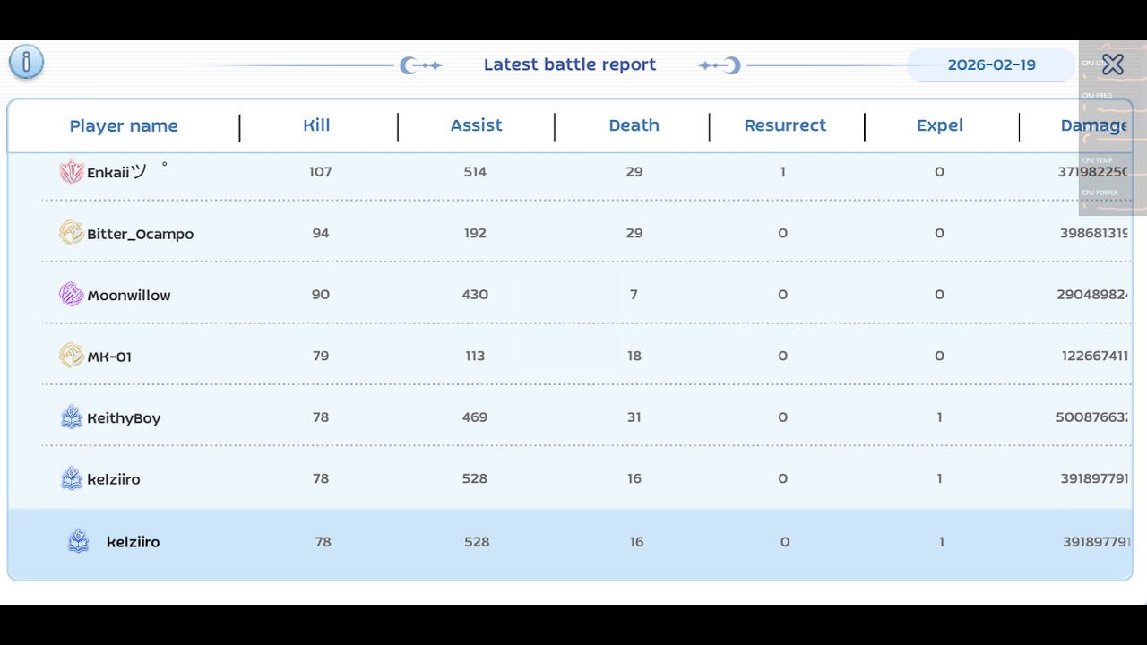Click the purple emblem beside Moonwillow
Screen dimensions: 1147x645
(x=71, y=294)
